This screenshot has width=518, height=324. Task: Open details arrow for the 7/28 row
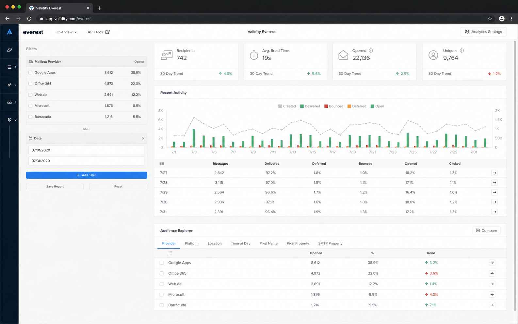click(x=494, y=183)
